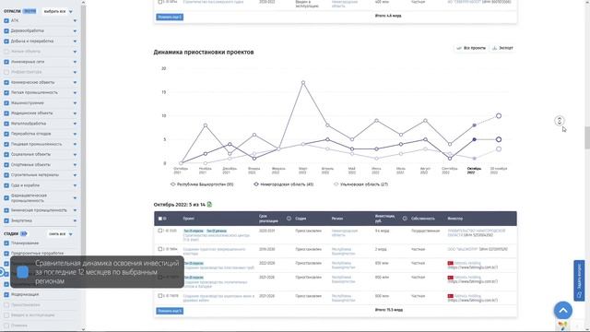Click the Республика Башкортостан legend marker
This screenshot has height=332, width=590.
pos(173,184)
